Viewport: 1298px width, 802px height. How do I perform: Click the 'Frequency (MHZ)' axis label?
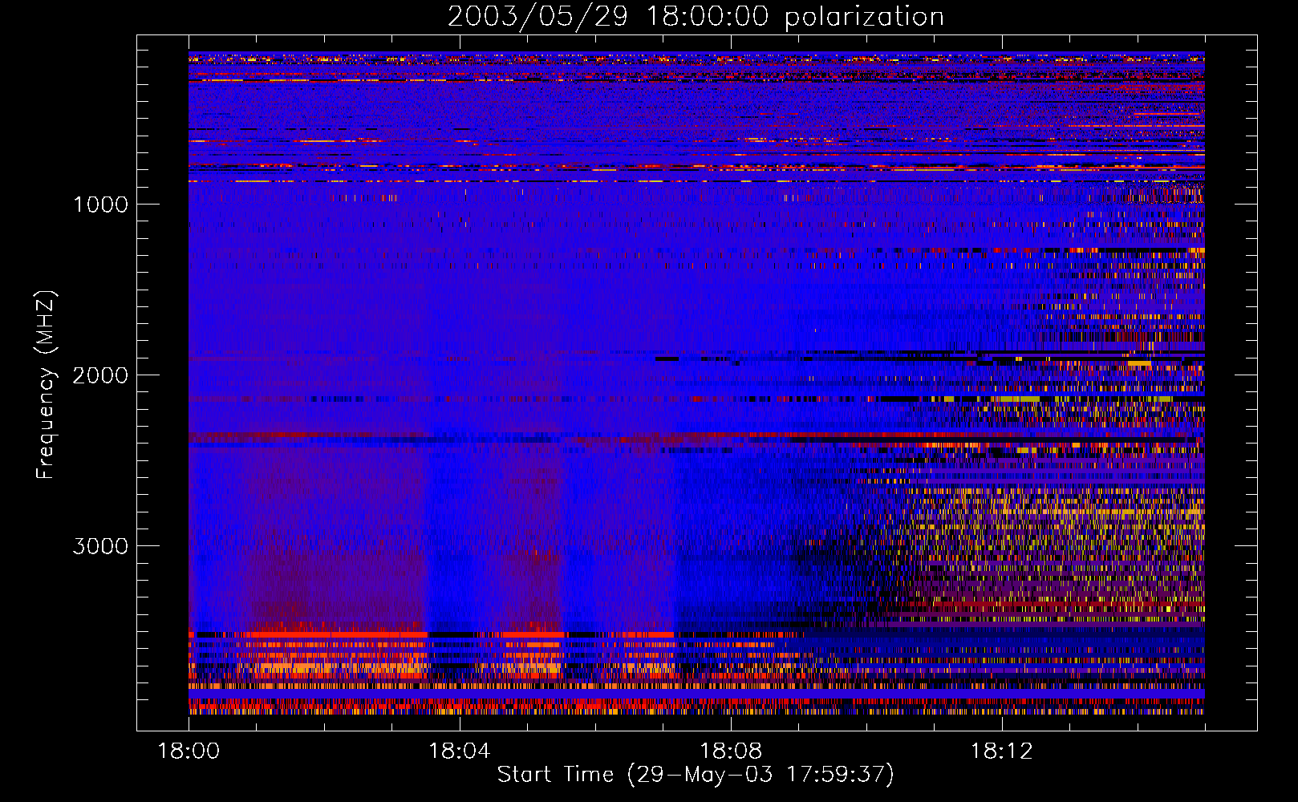pos(46,385)
